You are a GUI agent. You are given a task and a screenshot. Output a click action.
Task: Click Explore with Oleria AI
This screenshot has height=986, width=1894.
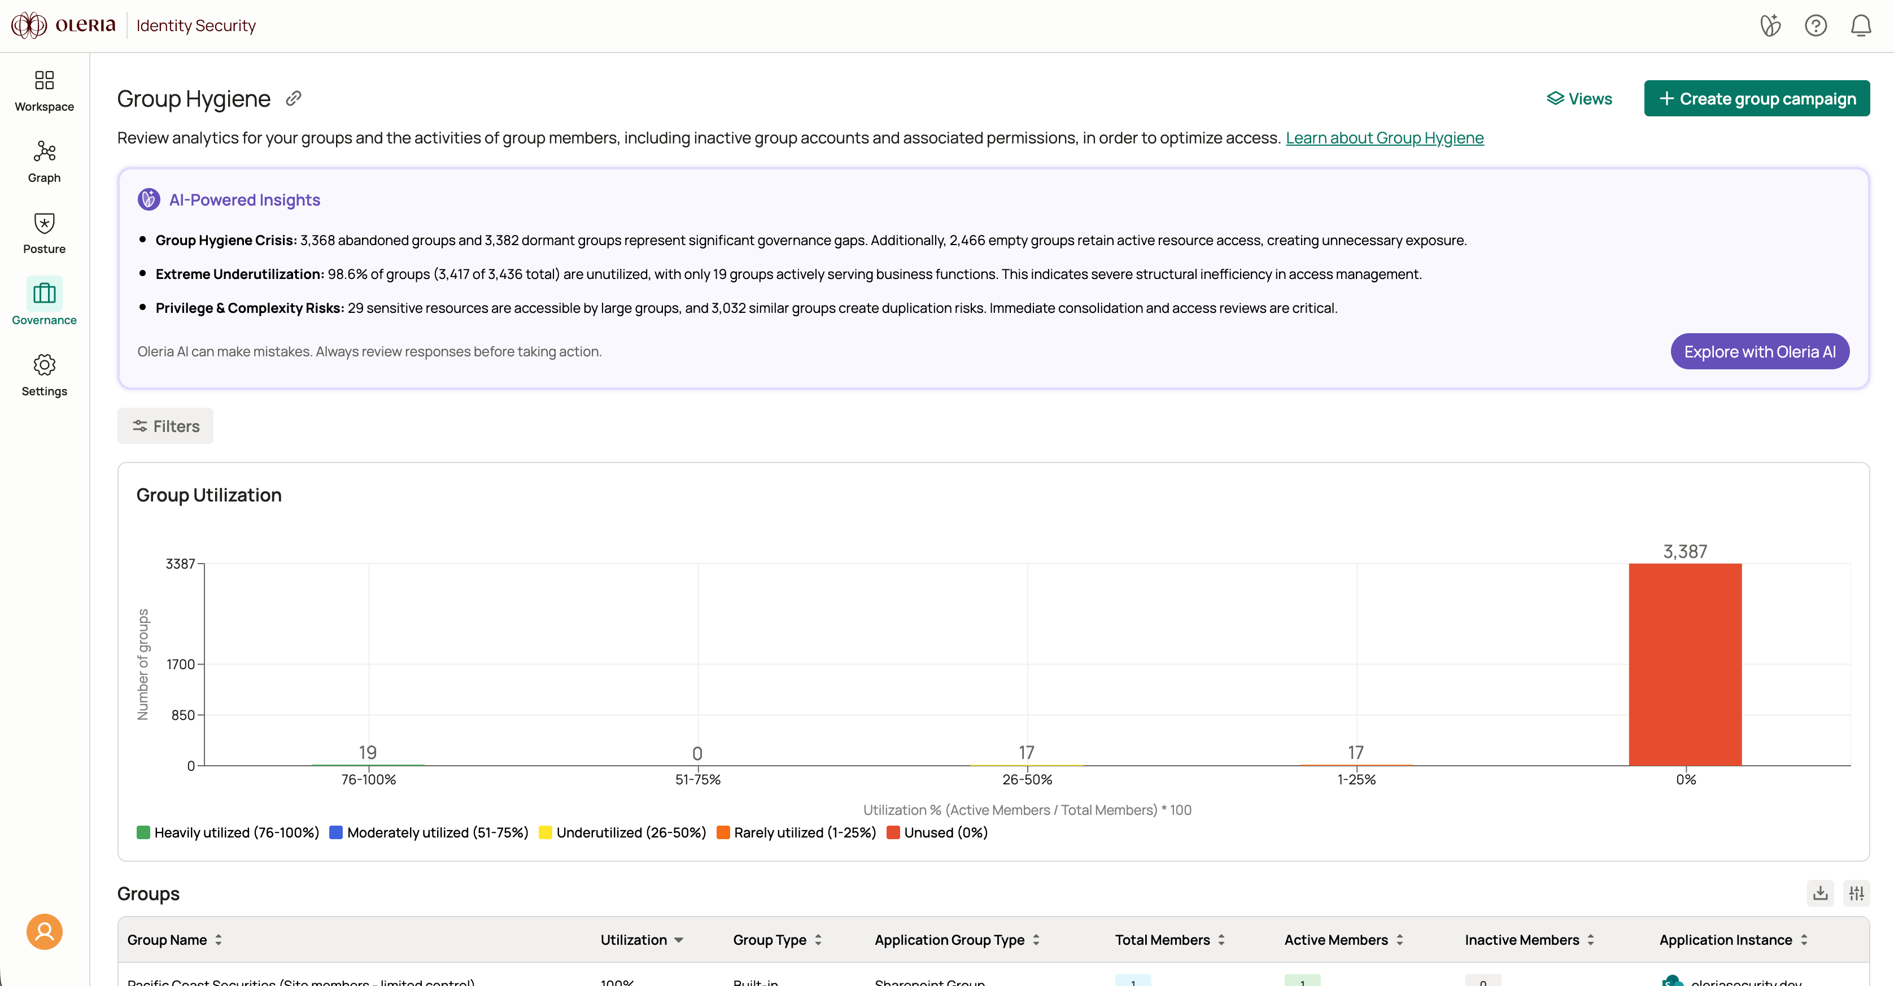(1760, 351)
